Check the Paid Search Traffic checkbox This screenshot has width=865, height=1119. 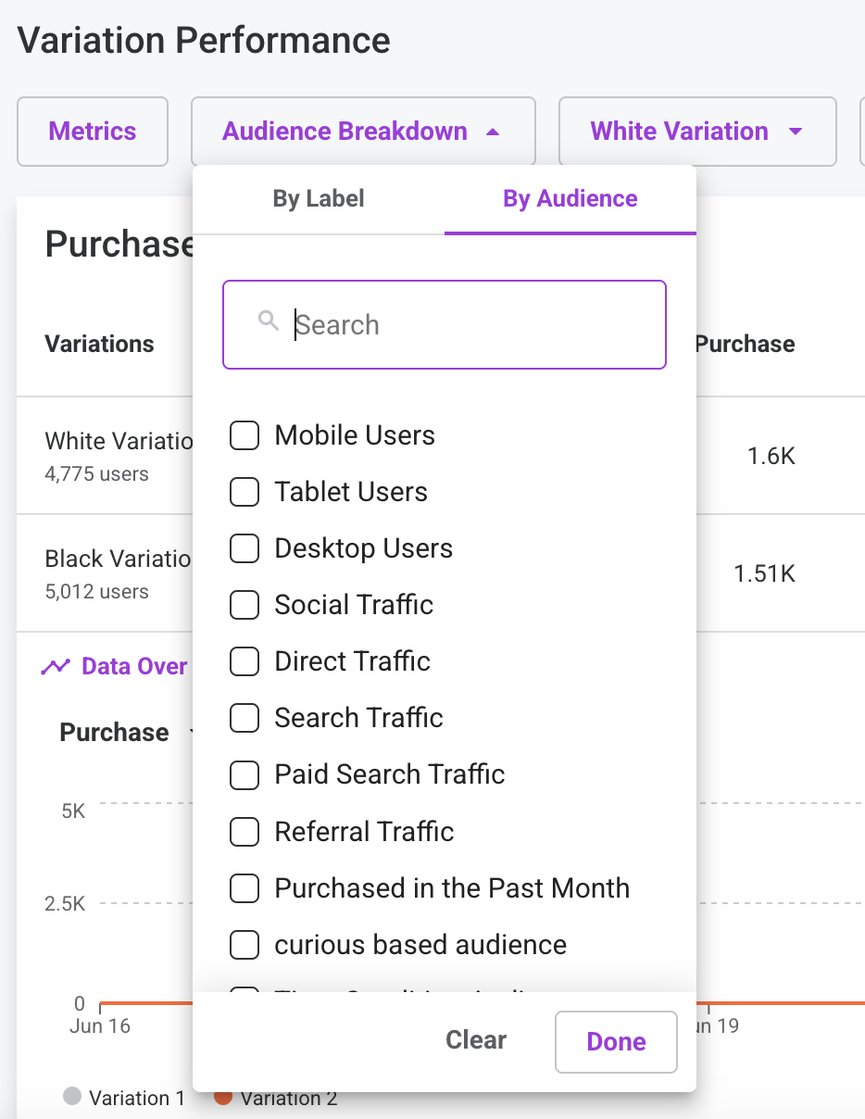(x=244, y=774)
